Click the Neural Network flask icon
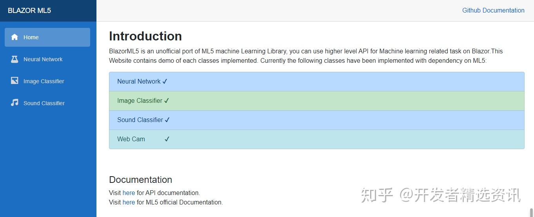The width and height of the screenshot is (534, 217). tap(15, 59)
